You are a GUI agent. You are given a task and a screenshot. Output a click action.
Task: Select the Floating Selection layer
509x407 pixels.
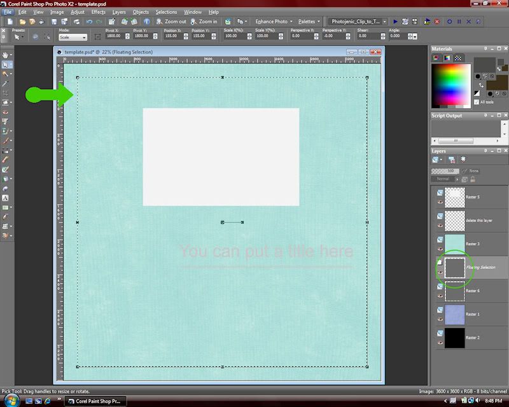(470, 268)
